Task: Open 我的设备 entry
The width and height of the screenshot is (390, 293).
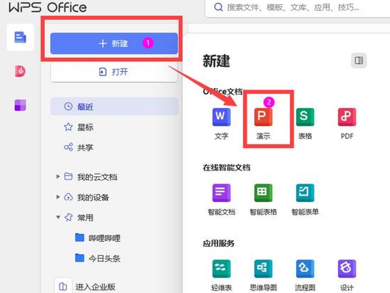Action: (x=93, y=197)
